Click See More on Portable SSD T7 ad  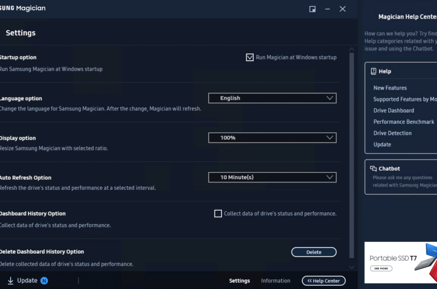point(381,268)
